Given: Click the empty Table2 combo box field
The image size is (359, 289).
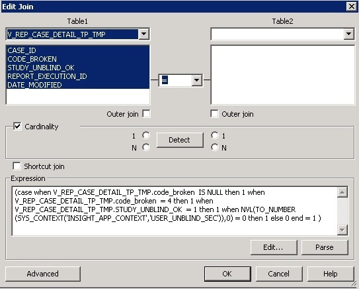Looking at the screenshot, I should tap(277, 34).
